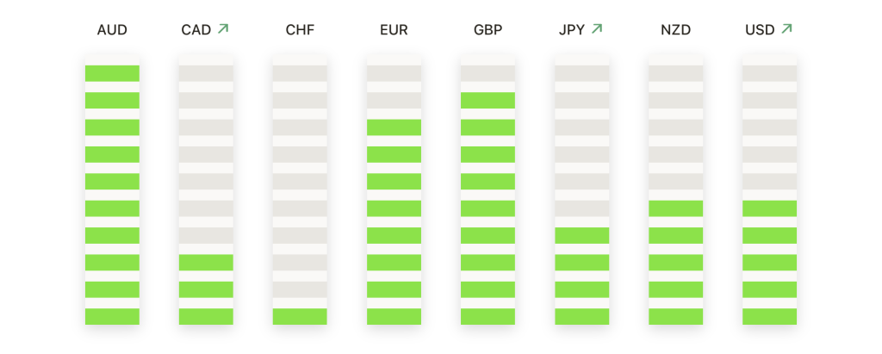Screen dimensions: 882x354
Task: Click the green arrow next to JPY
Action: click(597, 28)
